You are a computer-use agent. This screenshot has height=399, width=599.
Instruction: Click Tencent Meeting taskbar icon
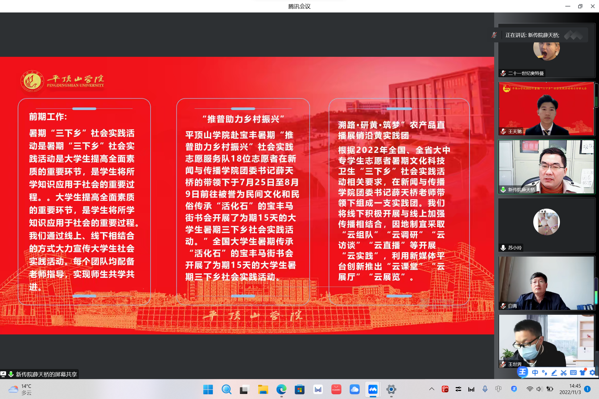point(373,390)
